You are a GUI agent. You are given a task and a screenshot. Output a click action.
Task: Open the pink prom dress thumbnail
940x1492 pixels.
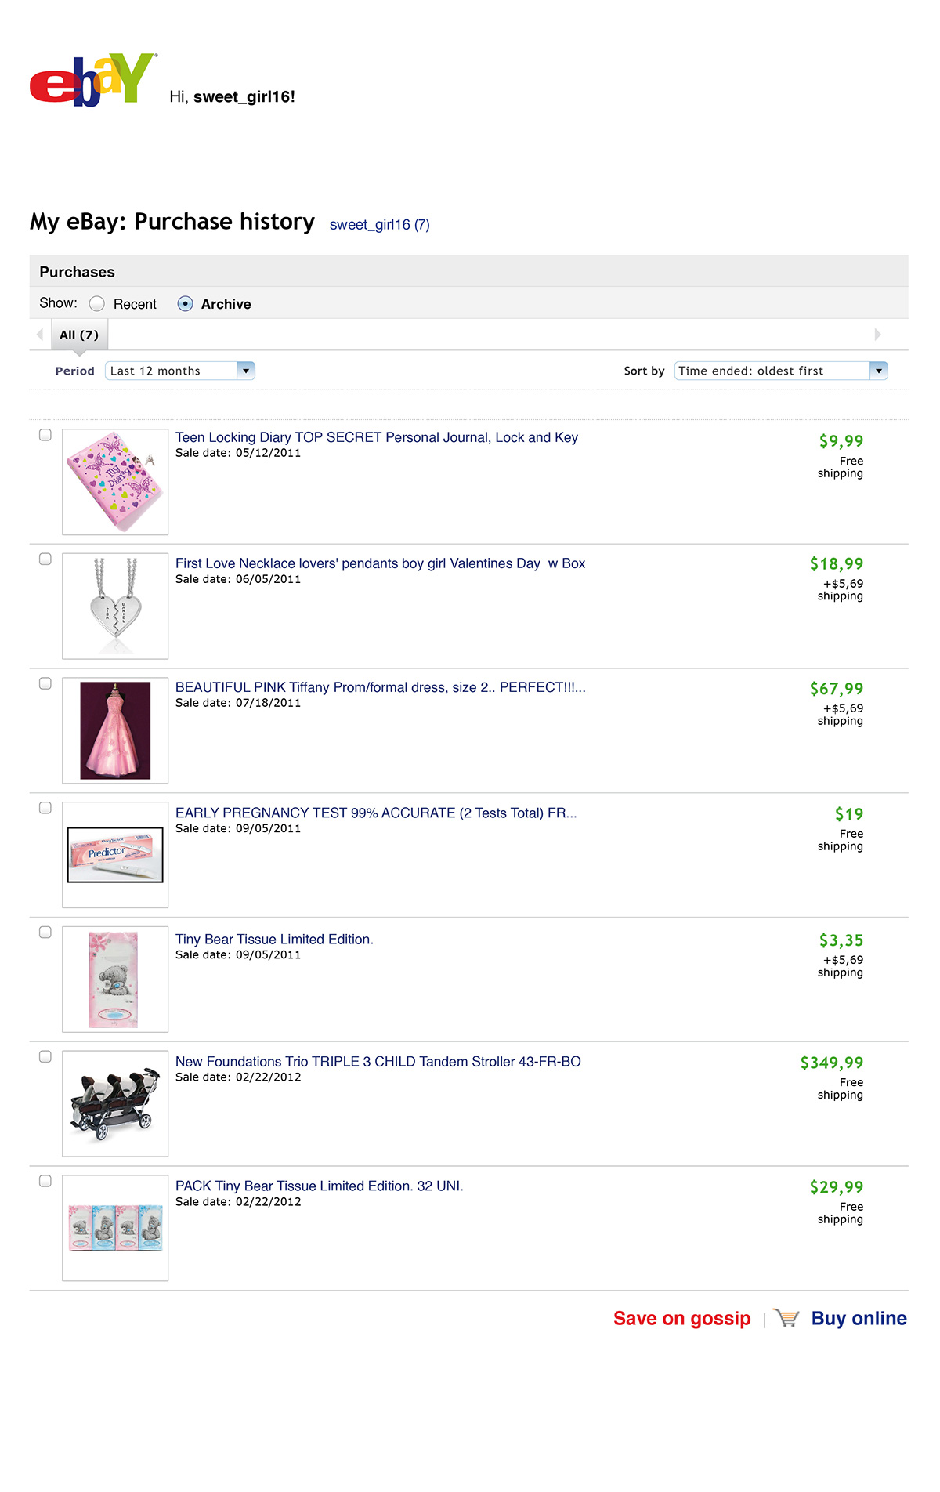[115, 730]
